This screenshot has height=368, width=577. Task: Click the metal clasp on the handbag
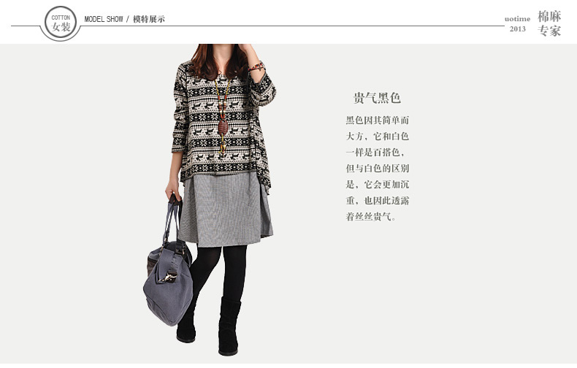coord(169,277)
